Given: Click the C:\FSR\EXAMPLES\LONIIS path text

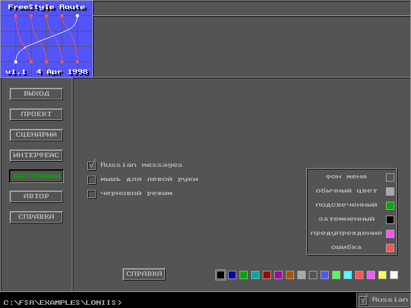Looking at the screenshot, I should pyautogui.click(x=63, y=302).
